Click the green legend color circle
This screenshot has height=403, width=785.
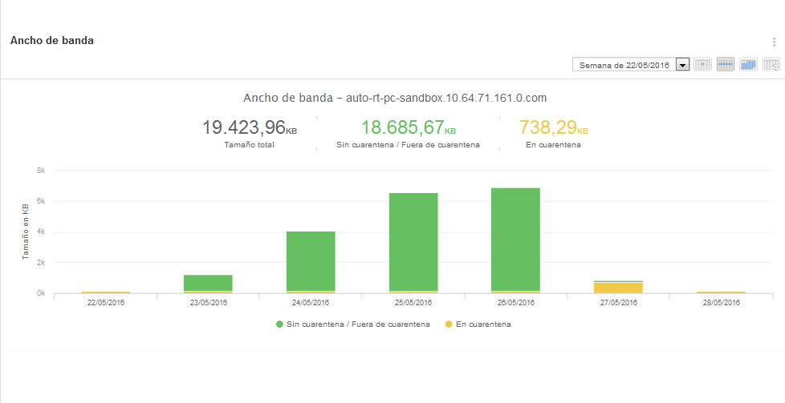tap(279, 324)
